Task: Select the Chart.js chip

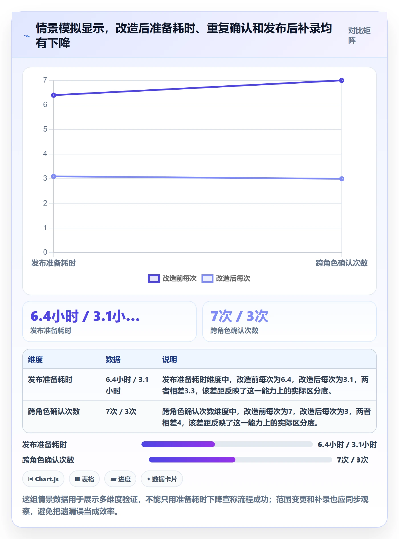Action: click(43, 479)
